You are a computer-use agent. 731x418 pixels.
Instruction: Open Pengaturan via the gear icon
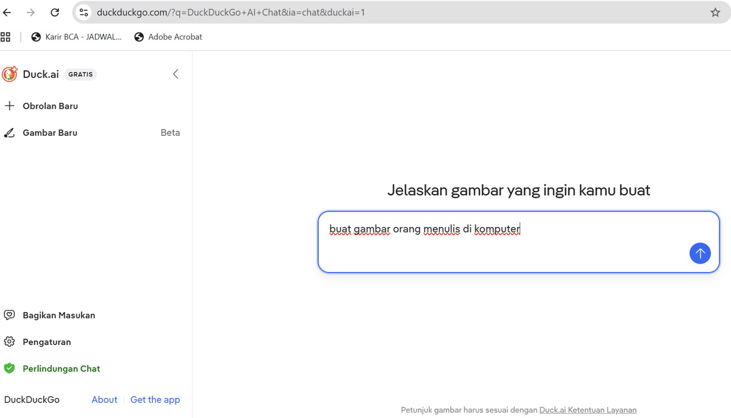tap(9, 341)
